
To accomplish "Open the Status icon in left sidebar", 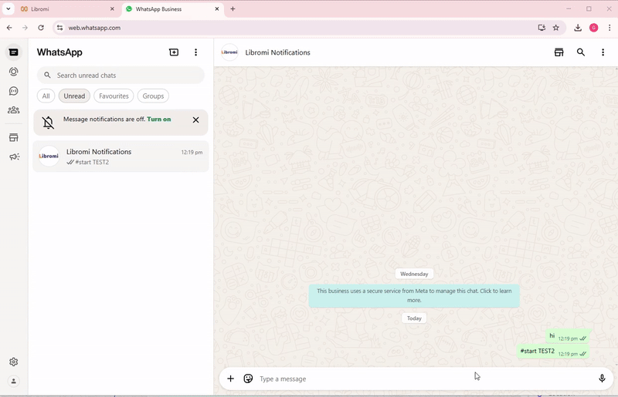I will click(x=13, y=72).
